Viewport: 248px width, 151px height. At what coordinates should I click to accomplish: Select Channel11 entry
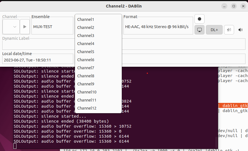[x=98, y=100]
